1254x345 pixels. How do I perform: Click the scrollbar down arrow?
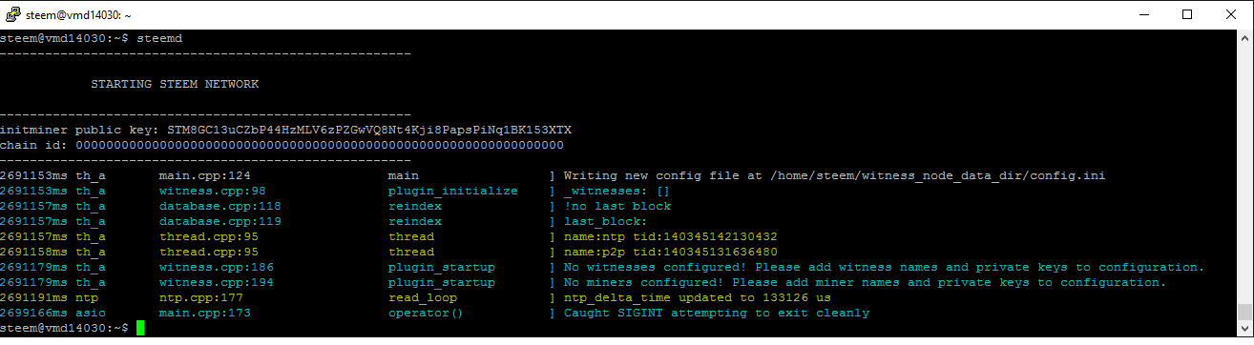1244,329
